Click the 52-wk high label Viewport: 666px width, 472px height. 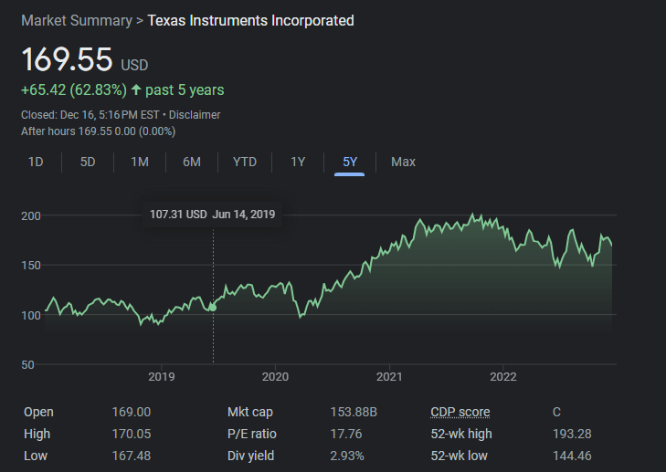tap(461, 434)
